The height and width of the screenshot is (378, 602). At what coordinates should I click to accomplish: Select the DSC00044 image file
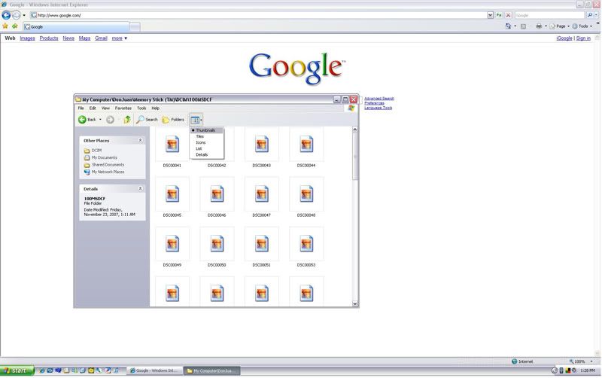306,145
